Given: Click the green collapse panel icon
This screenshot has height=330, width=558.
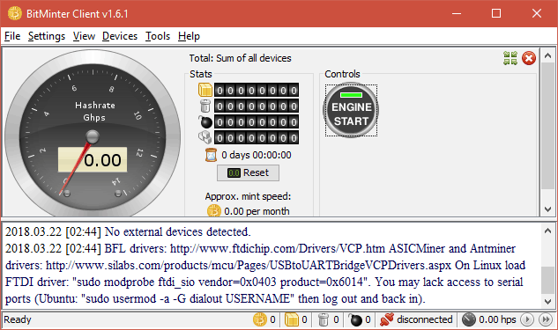Looking at the screenshot, I should pos(510,58).
